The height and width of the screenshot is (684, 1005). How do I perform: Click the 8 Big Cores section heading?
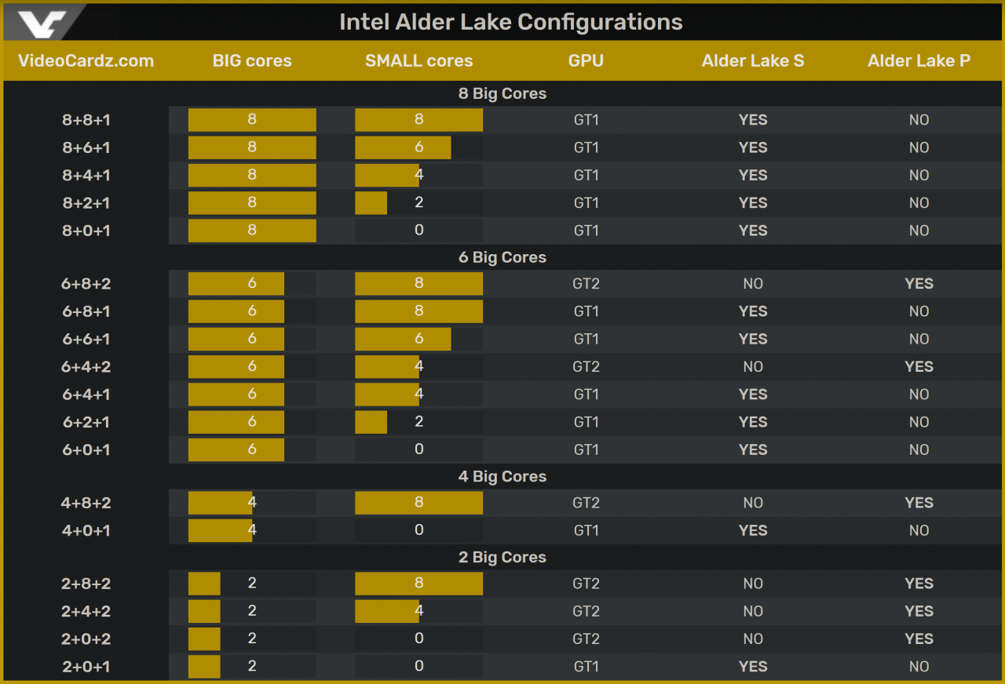coord(502,93)
